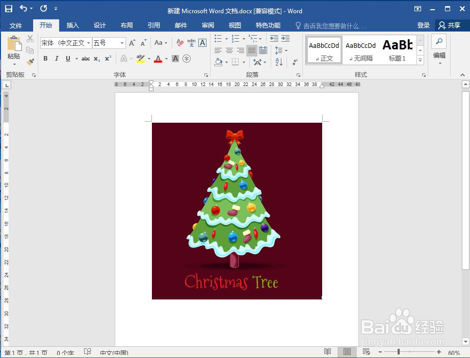
Task: Open paragraph shading paint bucket
Action: [218, 62]
